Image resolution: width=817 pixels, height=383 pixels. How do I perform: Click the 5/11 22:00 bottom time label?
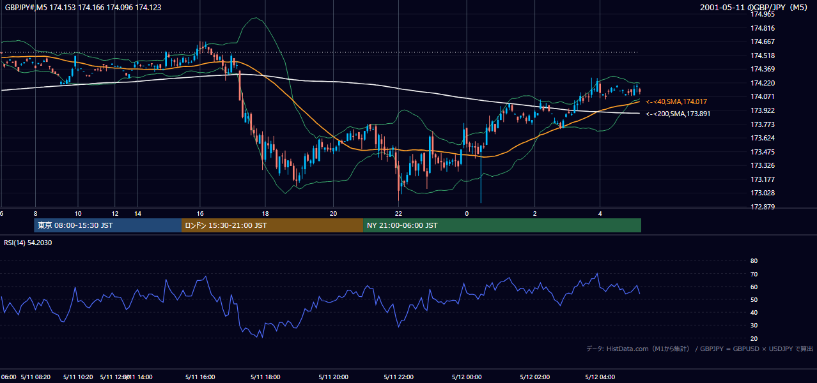point(400,377)
